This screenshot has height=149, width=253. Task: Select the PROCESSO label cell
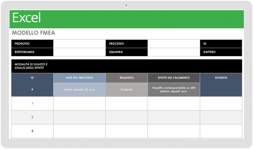[126, 44]
